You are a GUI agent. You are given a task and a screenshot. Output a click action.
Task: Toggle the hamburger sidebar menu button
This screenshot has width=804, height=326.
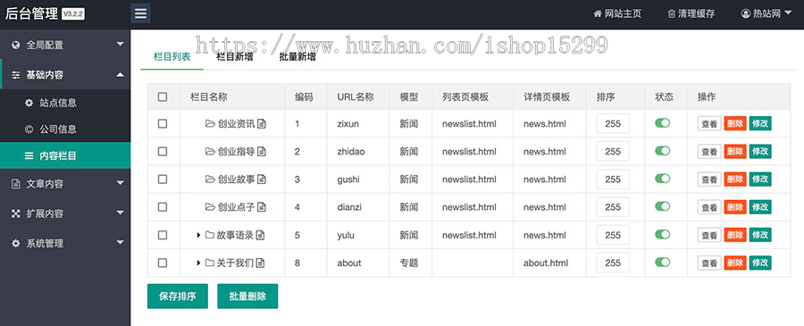[x=140, y=13]
